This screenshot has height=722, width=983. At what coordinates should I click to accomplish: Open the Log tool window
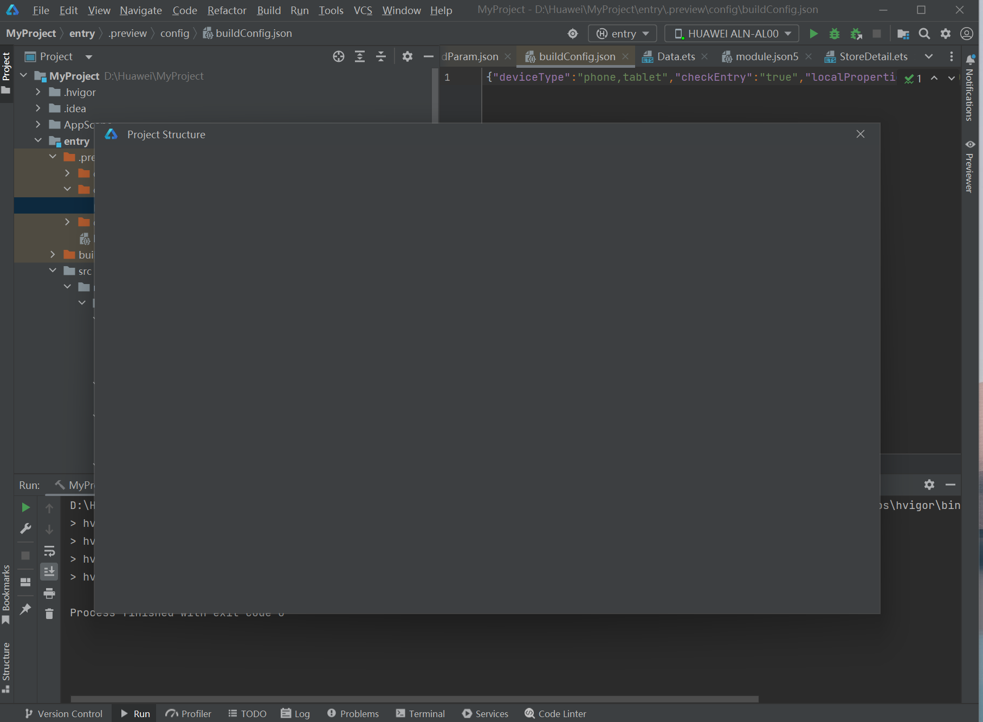pyautogui.click(x=295, y=713)
